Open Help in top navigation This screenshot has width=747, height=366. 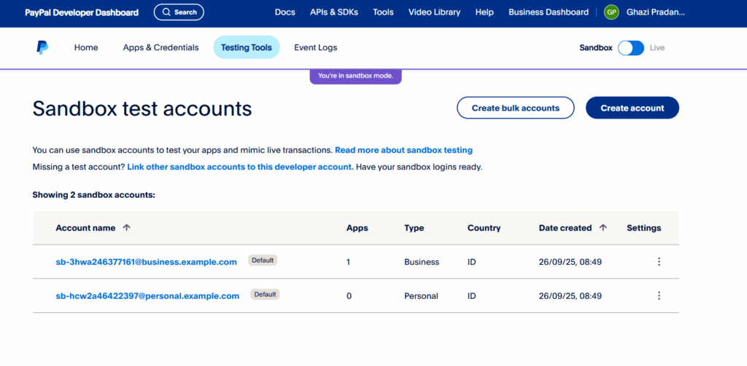coord(484,12)
